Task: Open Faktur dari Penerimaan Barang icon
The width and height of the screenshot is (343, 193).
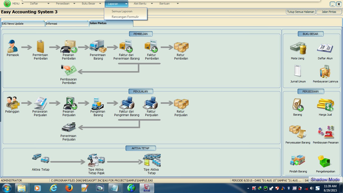Action: click(126, 46)
